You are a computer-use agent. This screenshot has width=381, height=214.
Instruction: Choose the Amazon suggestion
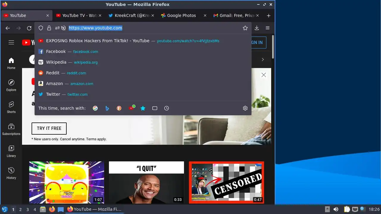[143, 84]
